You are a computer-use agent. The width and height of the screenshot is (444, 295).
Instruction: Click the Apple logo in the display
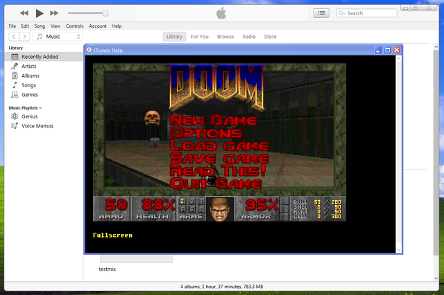[x=221, y=13]
